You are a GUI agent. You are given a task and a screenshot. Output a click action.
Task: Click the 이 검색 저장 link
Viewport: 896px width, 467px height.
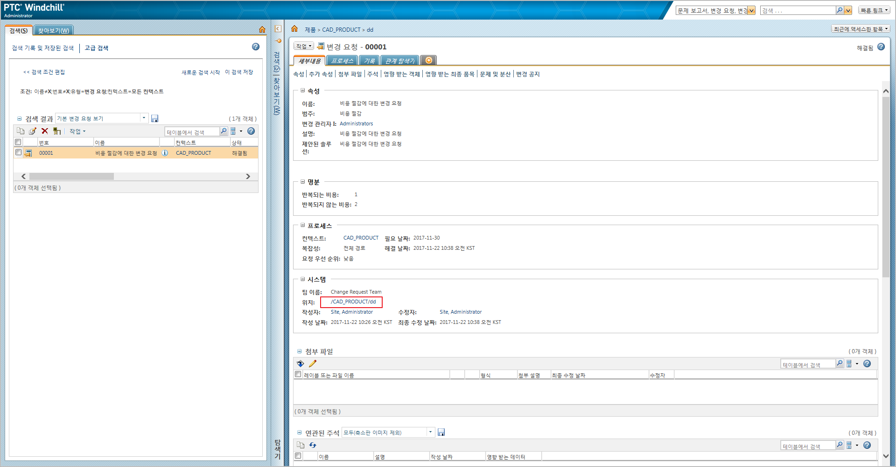click(x=239, y=72)
